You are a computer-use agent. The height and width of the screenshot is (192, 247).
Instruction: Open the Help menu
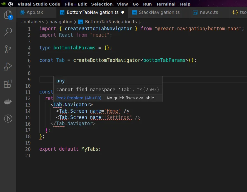[185, 4]
